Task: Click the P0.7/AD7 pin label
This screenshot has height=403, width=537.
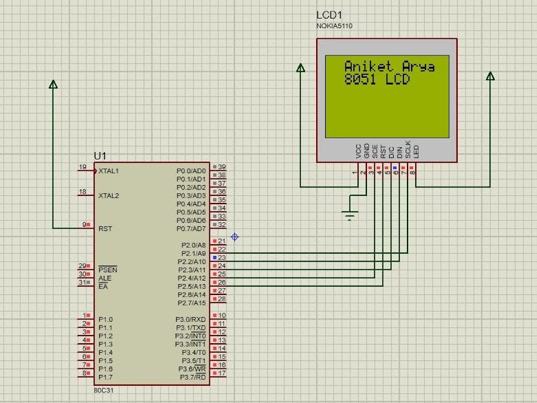Action: point(191,229)
